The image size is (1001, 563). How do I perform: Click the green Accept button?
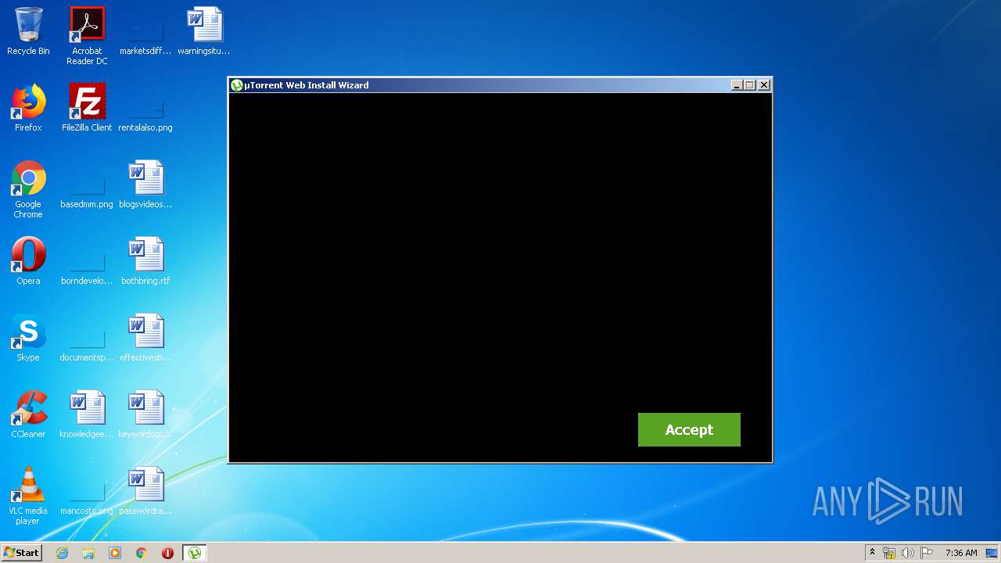tap(689, 429)
